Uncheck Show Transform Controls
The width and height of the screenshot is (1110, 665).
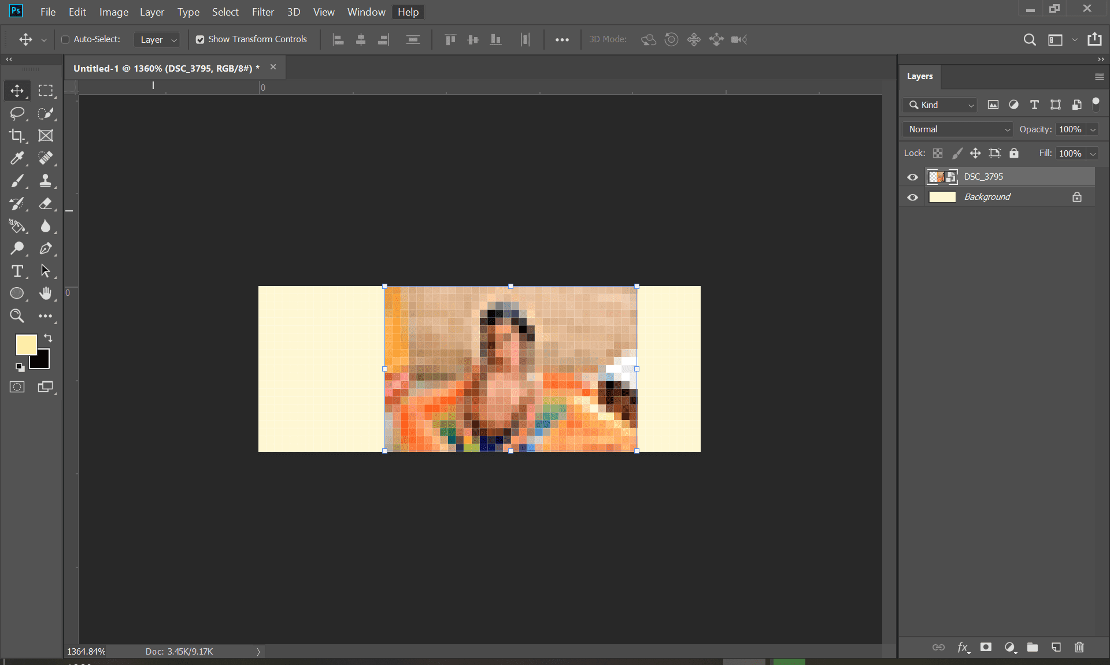[200, 39]
